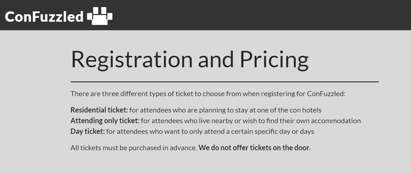Select the bold no tickets on the door notice
Viewport: 411px width, 173px height.
point(254,147)
